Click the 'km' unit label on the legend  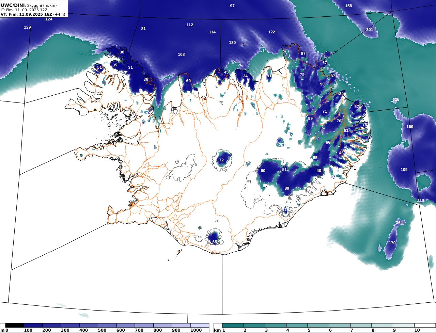pyautogui.click(x=217, y=330)
